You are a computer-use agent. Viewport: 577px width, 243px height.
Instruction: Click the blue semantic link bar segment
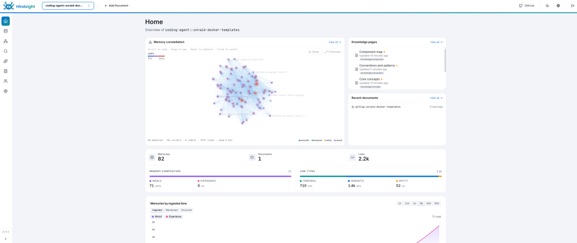pyautogui.click(x=392, y=176)
